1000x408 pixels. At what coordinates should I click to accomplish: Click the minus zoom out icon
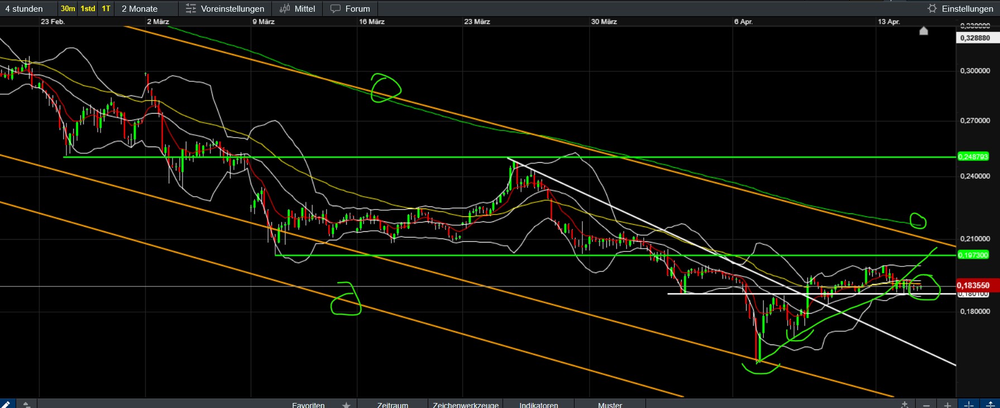click(926, 405)
